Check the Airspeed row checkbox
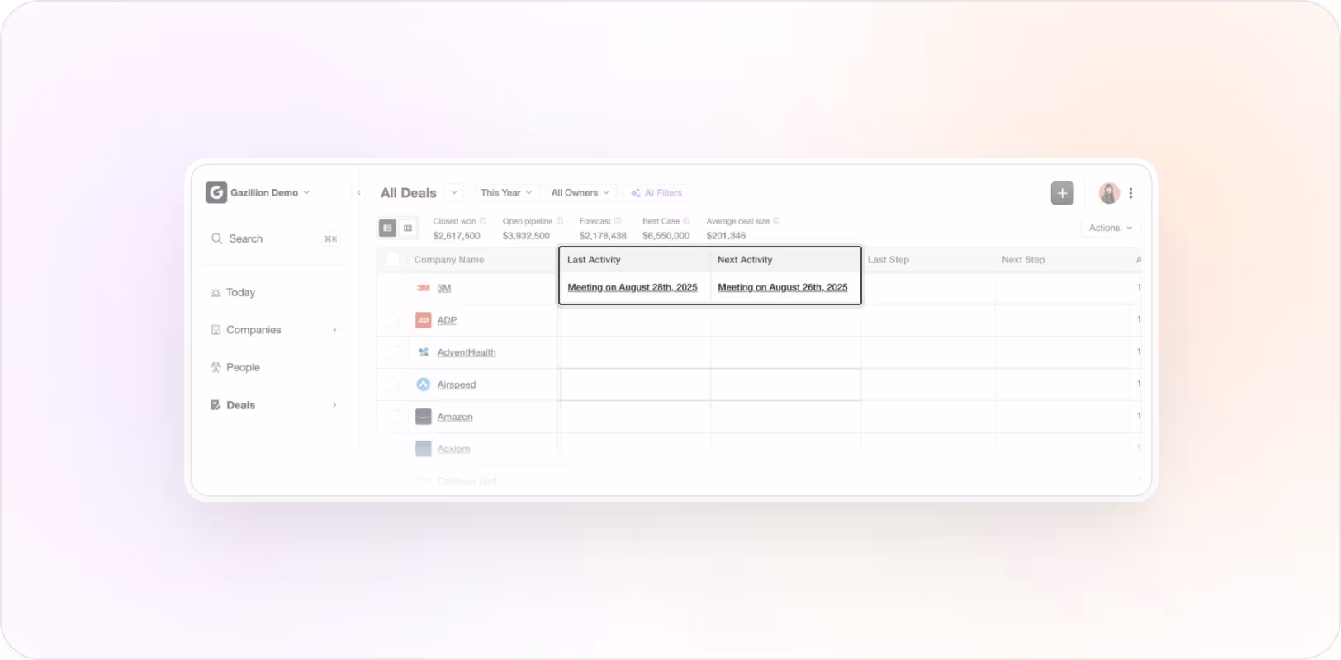 pyautogui.click(x=393, y=384)
